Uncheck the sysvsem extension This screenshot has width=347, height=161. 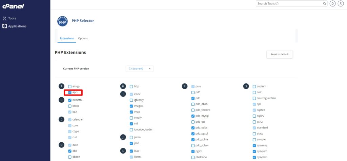pyautogui.click(x=254, y=152)
